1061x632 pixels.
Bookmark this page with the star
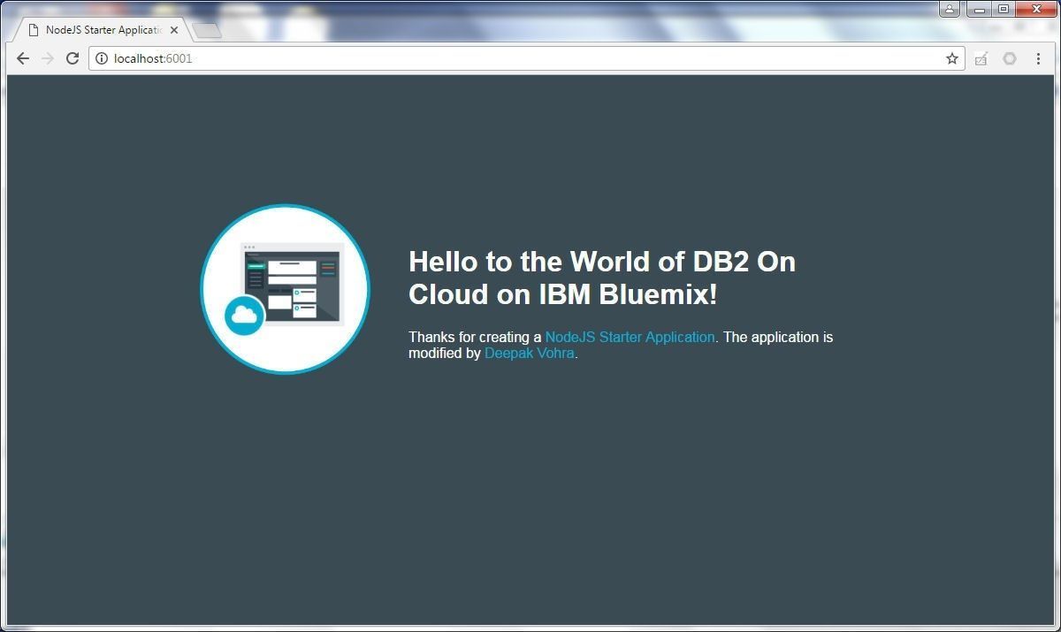(952, 58)
